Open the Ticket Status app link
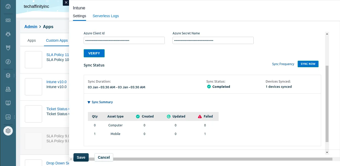Screen dimensions: 340x166 pos(58,109)
